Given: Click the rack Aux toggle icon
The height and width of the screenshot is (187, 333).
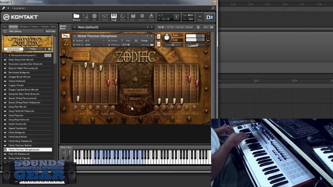Looking at the screenshot, I should [206, 27].
